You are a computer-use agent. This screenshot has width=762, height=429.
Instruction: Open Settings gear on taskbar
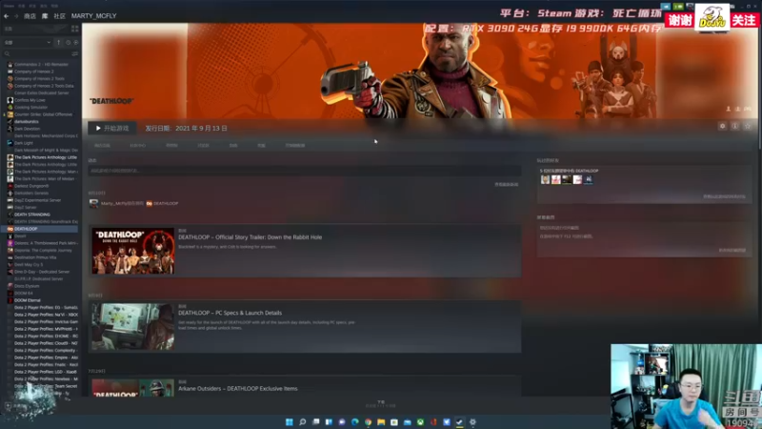pos(472,421)
